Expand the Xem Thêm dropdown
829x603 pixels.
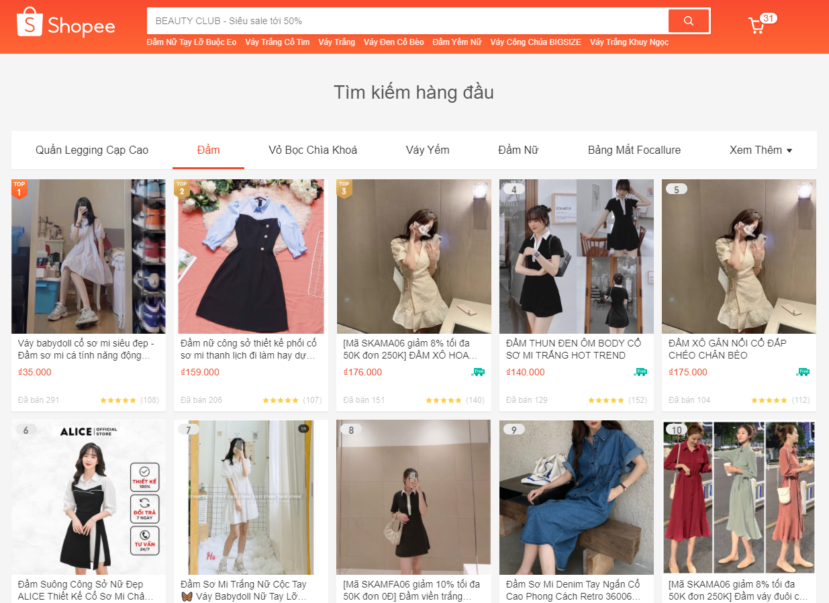tap(761, 150)
